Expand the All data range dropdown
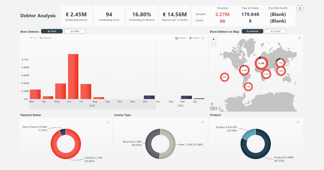 [x=181, y=38]
